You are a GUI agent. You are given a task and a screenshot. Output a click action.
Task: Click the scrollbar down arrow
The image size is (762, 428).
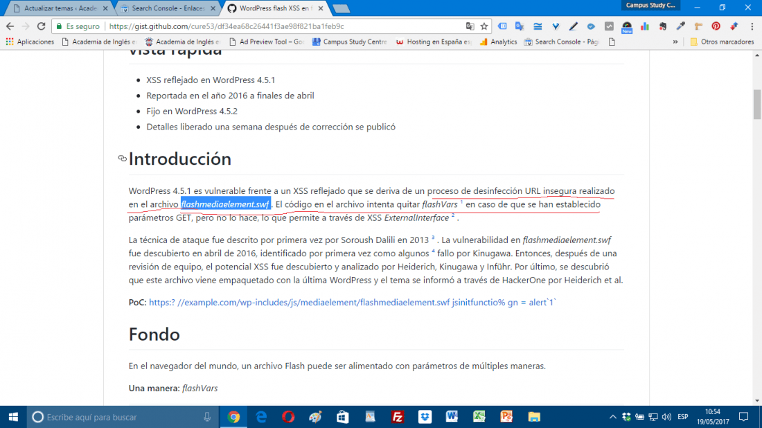(x=757, y=401)
